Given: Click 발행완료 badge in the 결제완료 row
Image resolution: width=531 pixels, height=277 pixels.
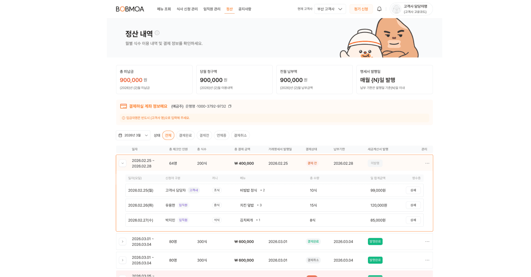Looking at the screenshot, I should pos(375,242).
